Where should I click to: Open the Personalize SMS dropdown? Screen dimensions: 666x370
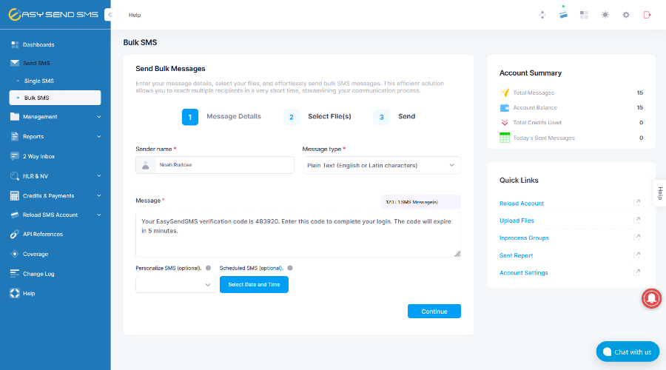pos(176,285)
